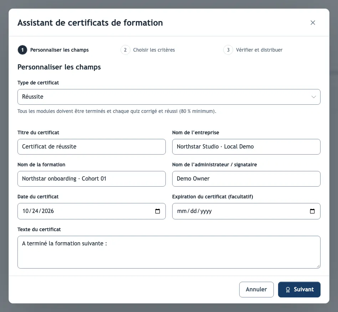Open calendar picker for Date du certificat

click(x=158, y=211)
